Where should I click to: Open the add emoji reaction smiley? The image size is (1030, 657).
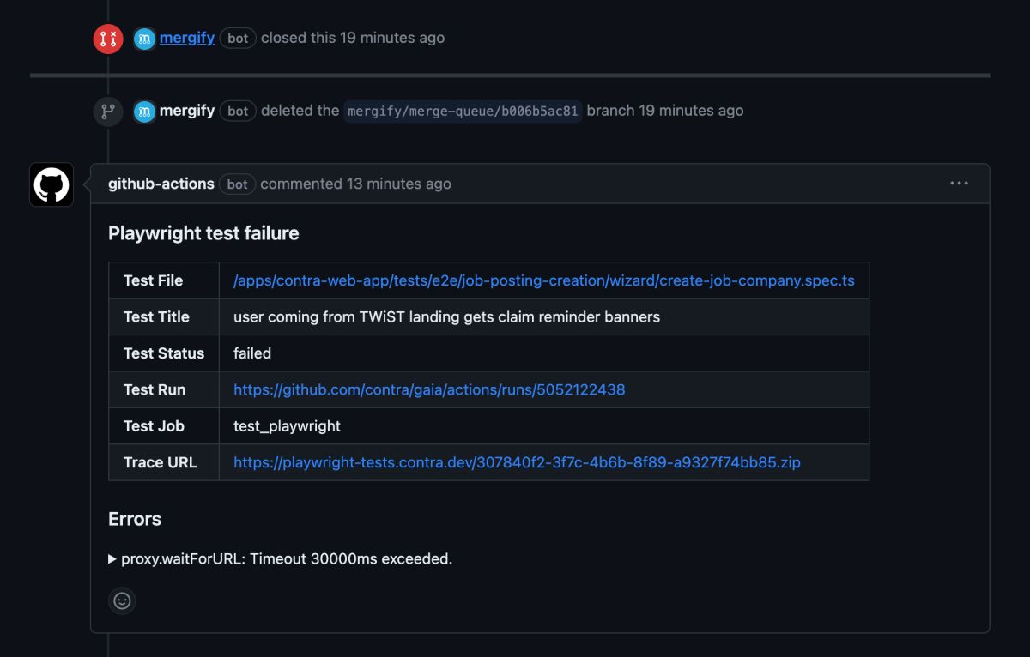(122, 600)
